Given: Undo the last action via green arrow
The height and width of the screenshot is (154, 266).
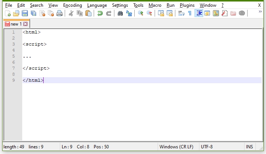Looking at the screenshot, I should pos(100,13).
